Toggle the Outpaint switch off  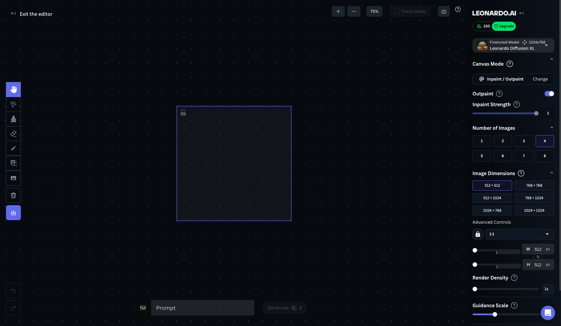tap(549, 94)
